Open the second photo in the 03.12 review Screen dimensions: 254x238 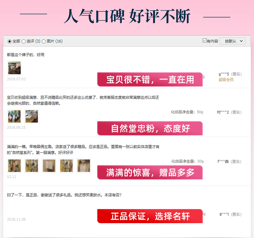click(32, 166)
